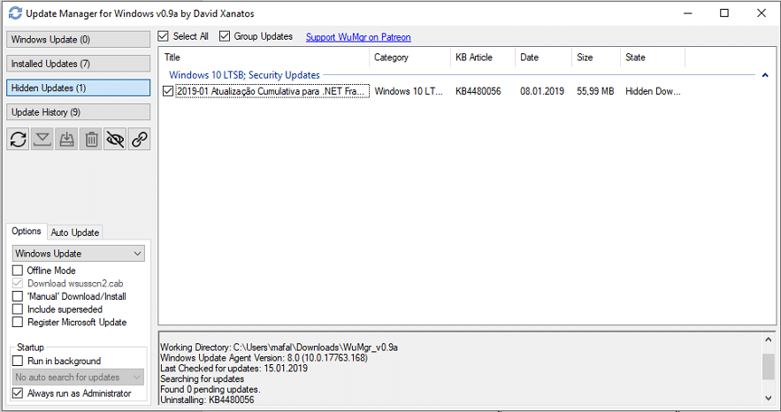Click the KB4480056 cell in update row
Screen dimensions: 781x412
click(479, 91)
